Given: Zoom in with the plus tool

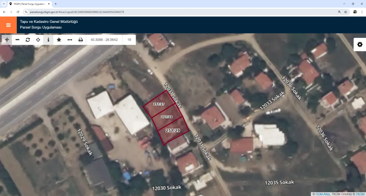Looking at the screenshot, I should tap(7, 40).
